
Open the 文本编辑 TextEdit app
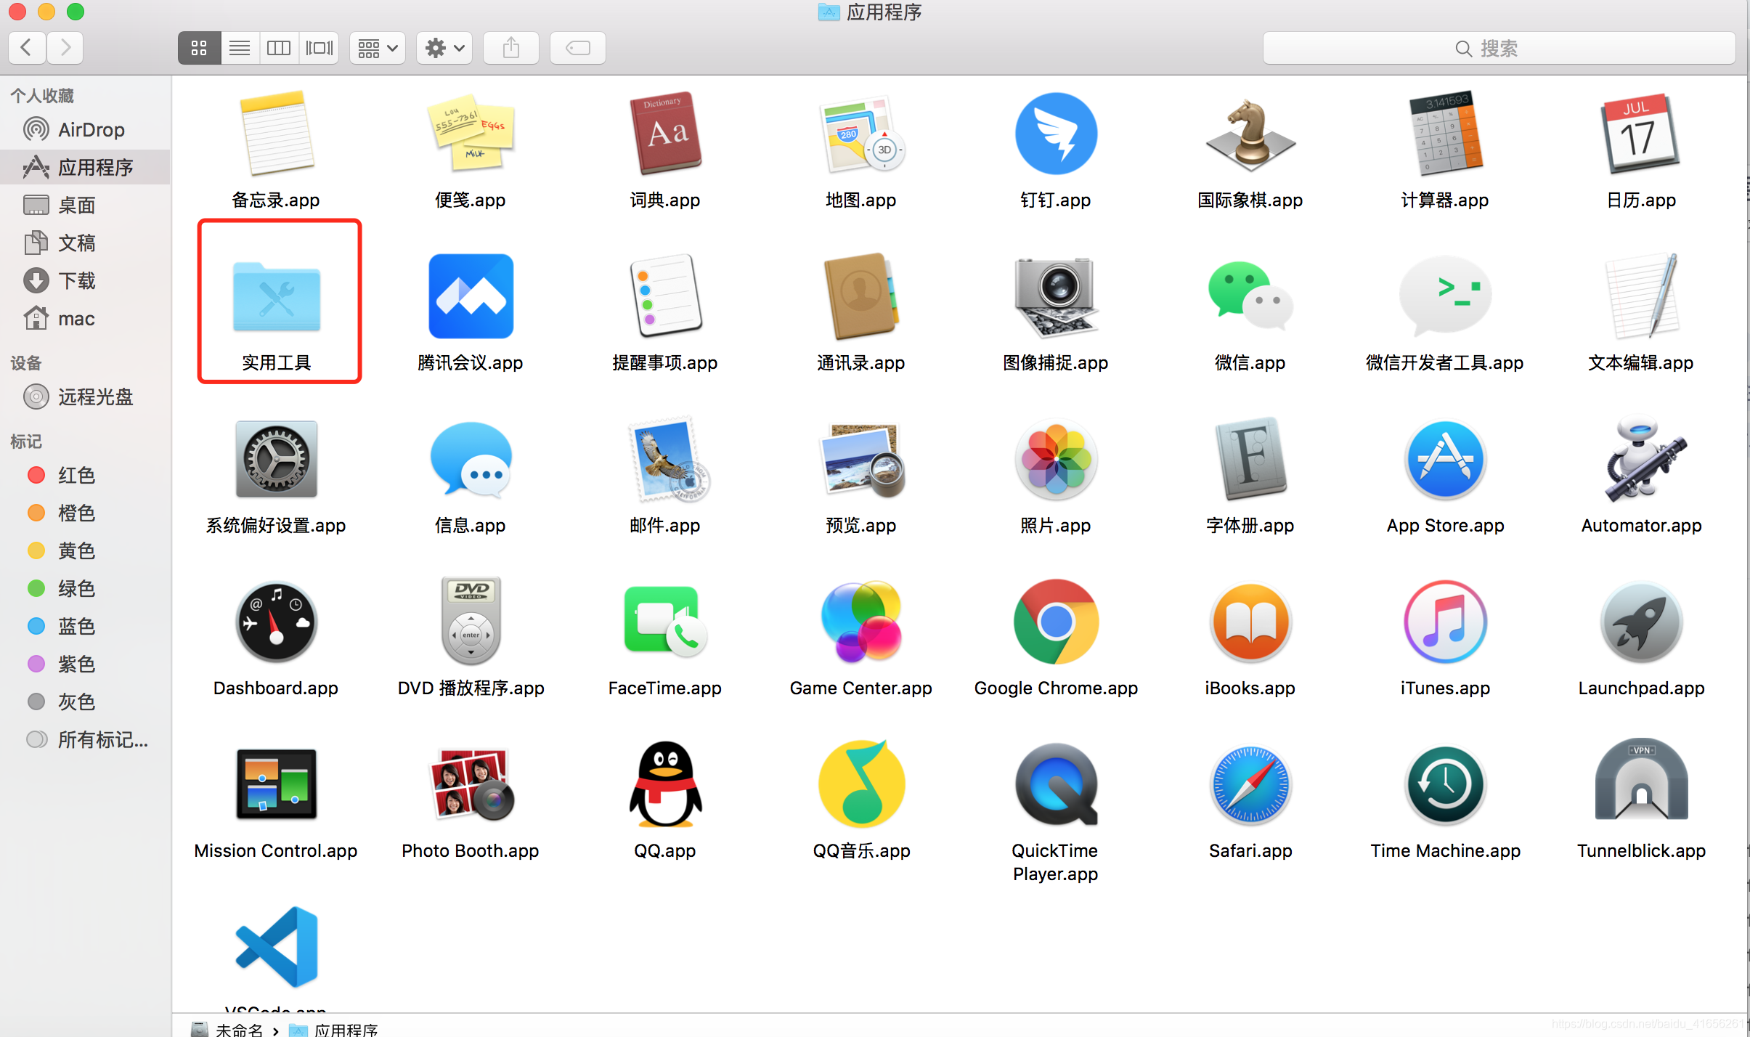tap(1641, 296)
